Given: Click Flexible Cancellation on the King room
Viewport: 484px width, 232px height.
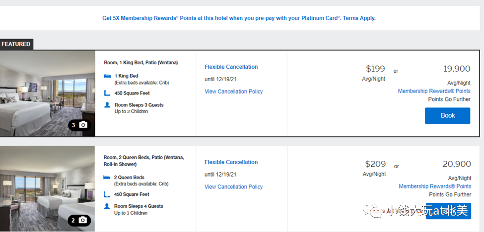Looking at the screenshot, I should 231,67.
